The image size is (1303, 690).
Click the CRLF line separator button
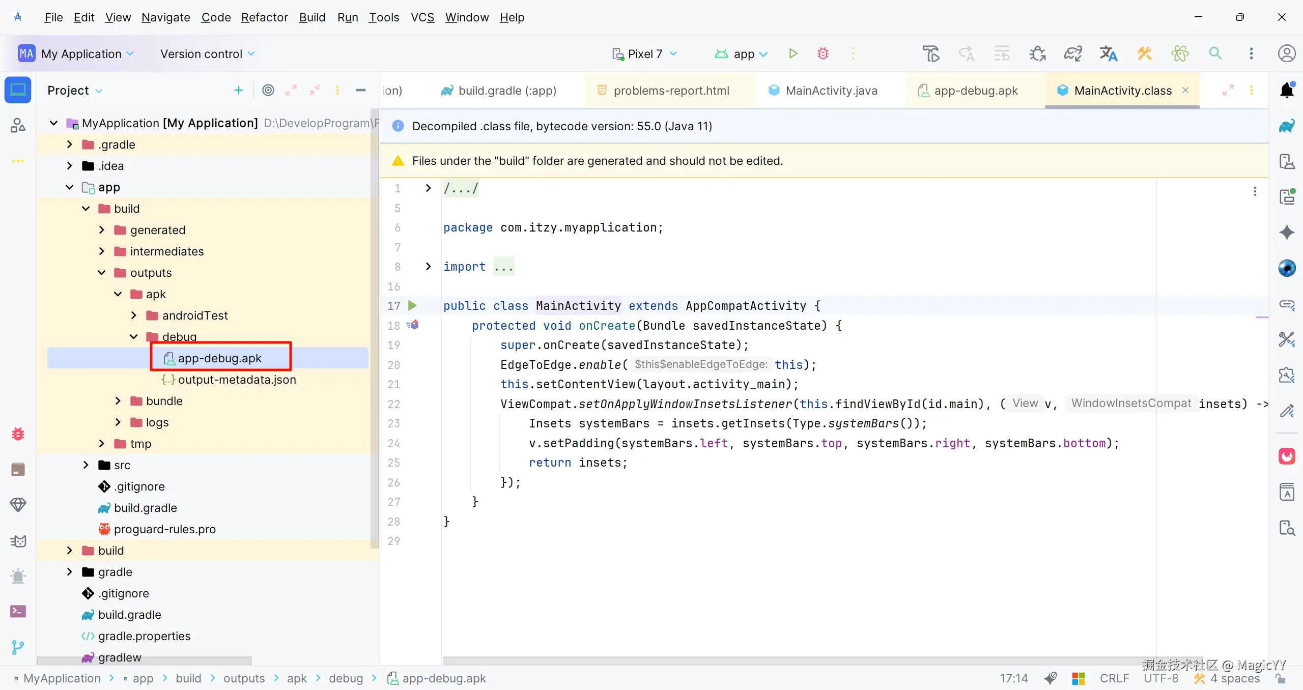[x=1114, y=678]
